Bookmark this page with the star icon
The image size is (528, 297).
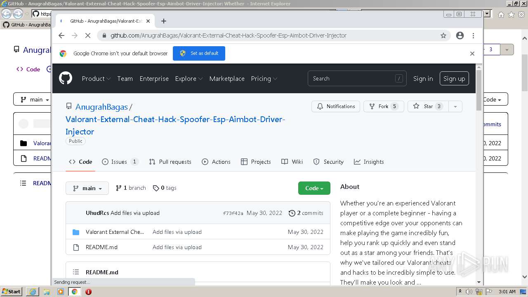[443, 35]
